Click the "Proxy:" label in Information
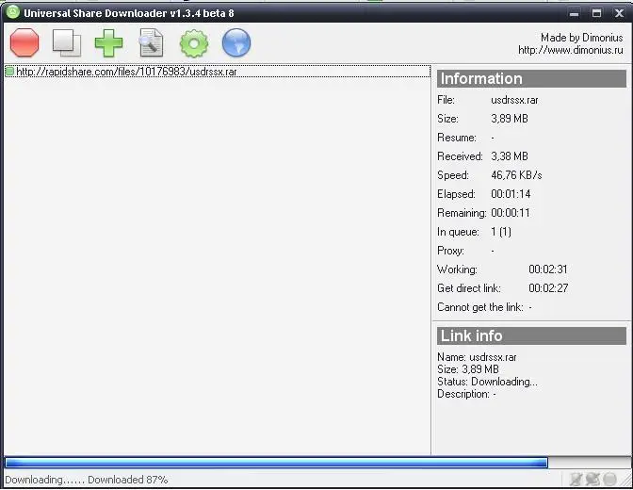 pyautogui.click(x=450, y=251)
